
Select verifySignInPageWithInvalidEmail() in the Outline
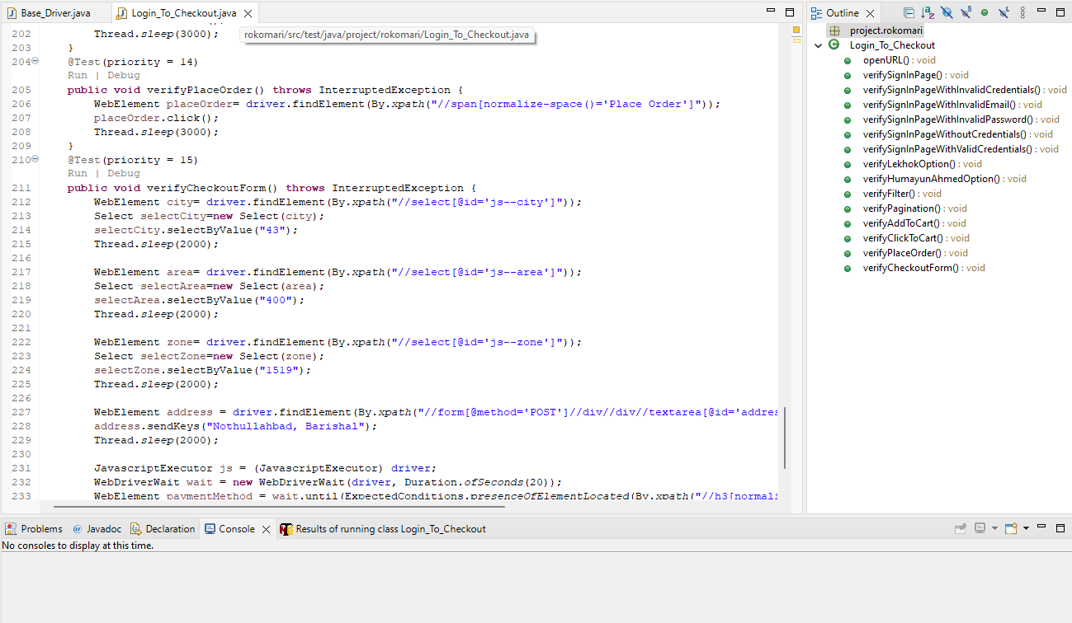click(943, 105)
